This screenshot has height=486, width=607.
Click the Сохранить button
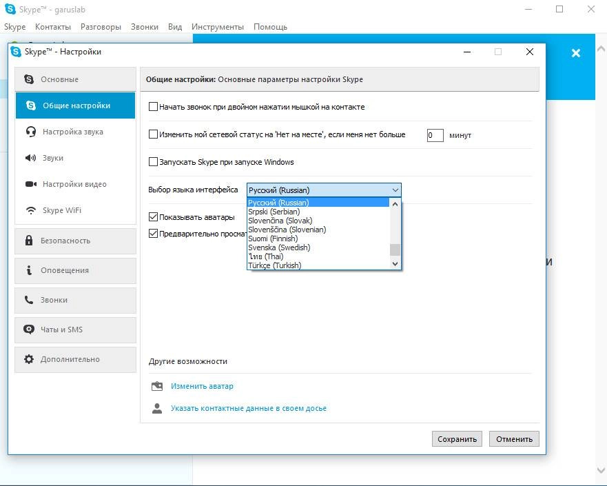457,438
